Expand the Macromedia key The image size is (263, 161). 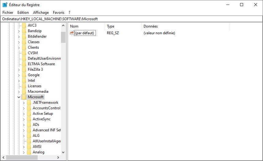[x=19, y=92]
